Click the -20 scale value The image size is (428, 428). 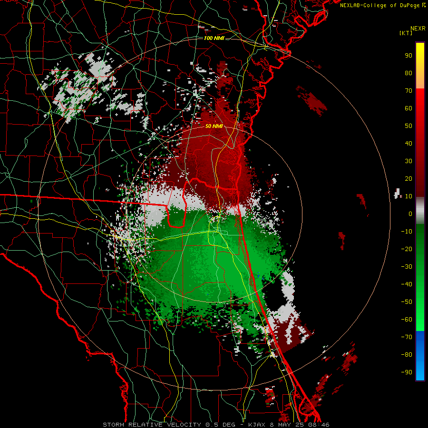click(x=407, y=249)
